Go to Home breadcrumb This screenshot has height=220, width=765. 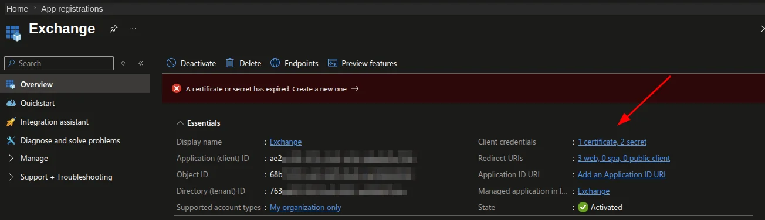[x=17, y=9]
